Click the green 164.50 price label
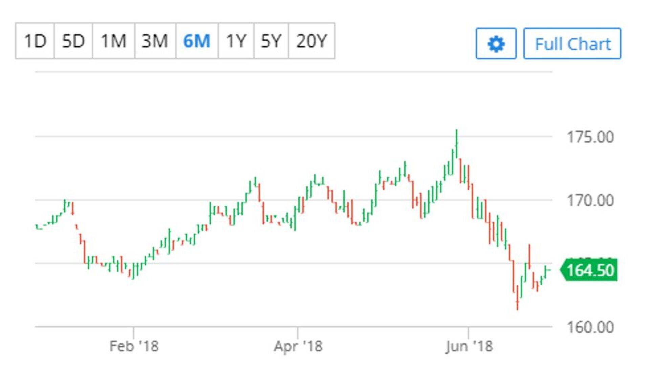The height and width of the screenshot is (376, 650). 590,270
